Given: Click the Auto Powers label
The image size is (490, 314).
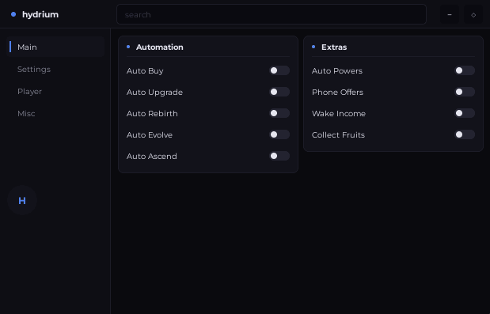Looking at the screenshot, I should pyautogui.click(x=337, y=71).
